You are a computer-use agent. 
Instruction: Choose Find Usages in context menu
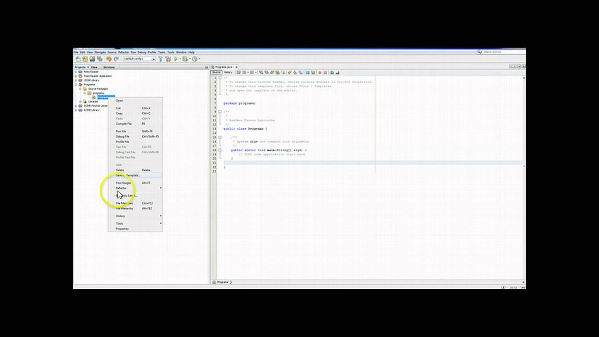[x=135, y=183]
